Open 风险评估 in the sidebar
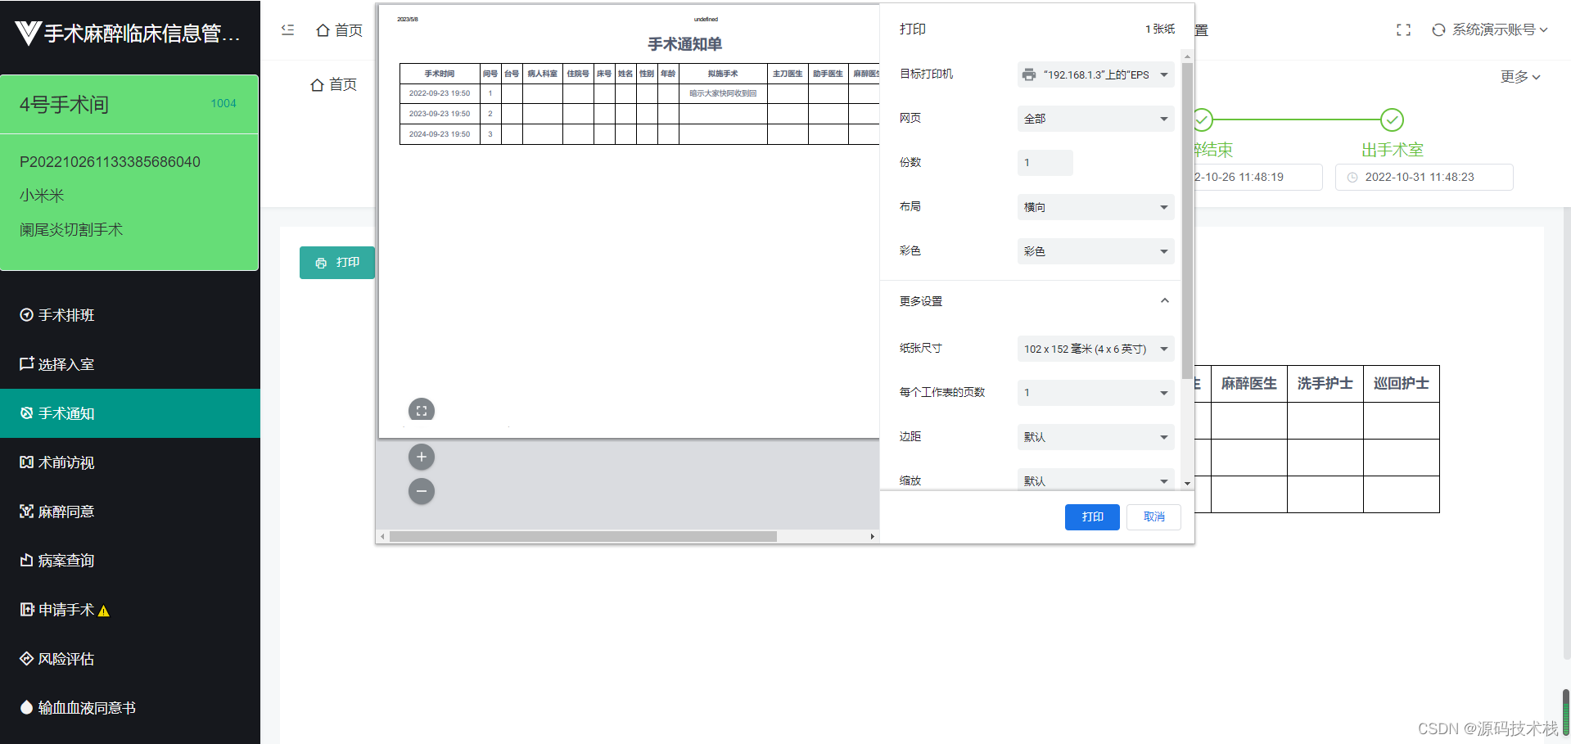This screenshot has height=744, width=1571. point(130,659)
